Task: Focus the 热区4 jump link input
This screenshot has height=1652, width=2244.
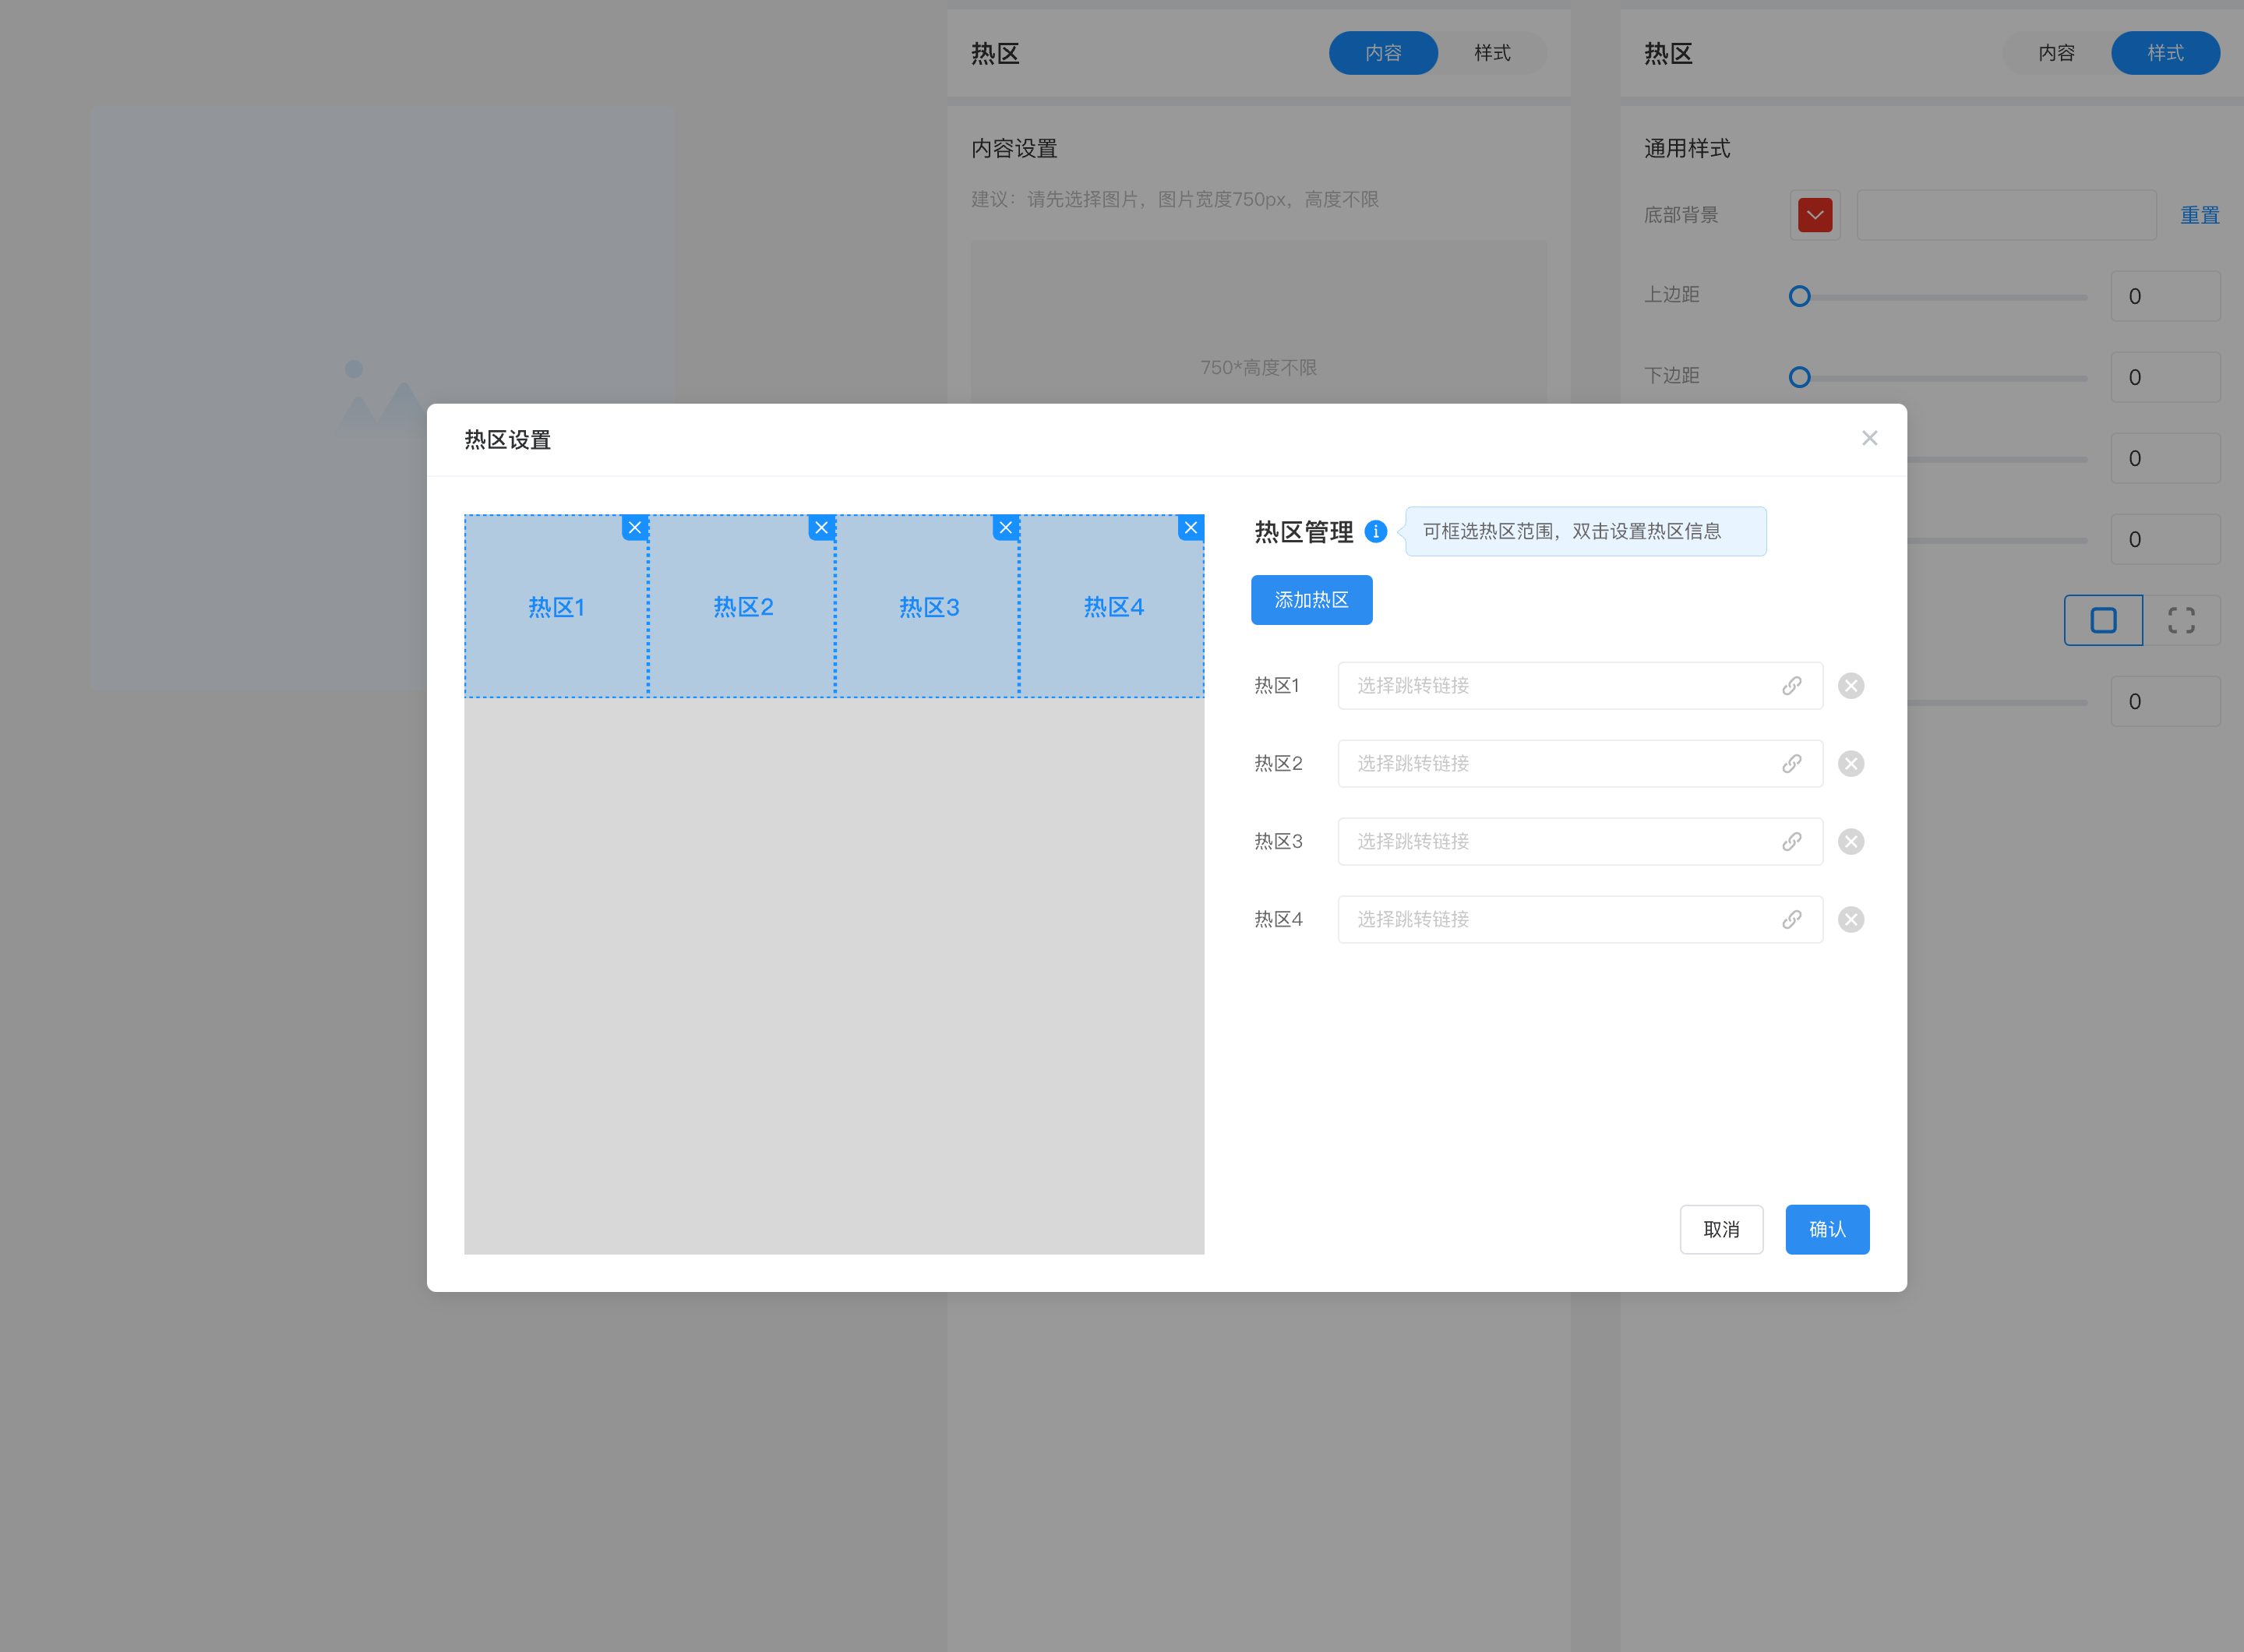Action: [1560, 920]
